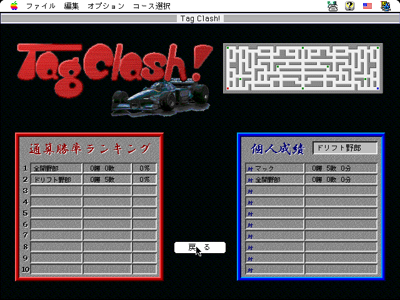The width and height of the screenshot is (400, 300).
Task: Click the 対 マック opponent row
Action: [275, 168]
